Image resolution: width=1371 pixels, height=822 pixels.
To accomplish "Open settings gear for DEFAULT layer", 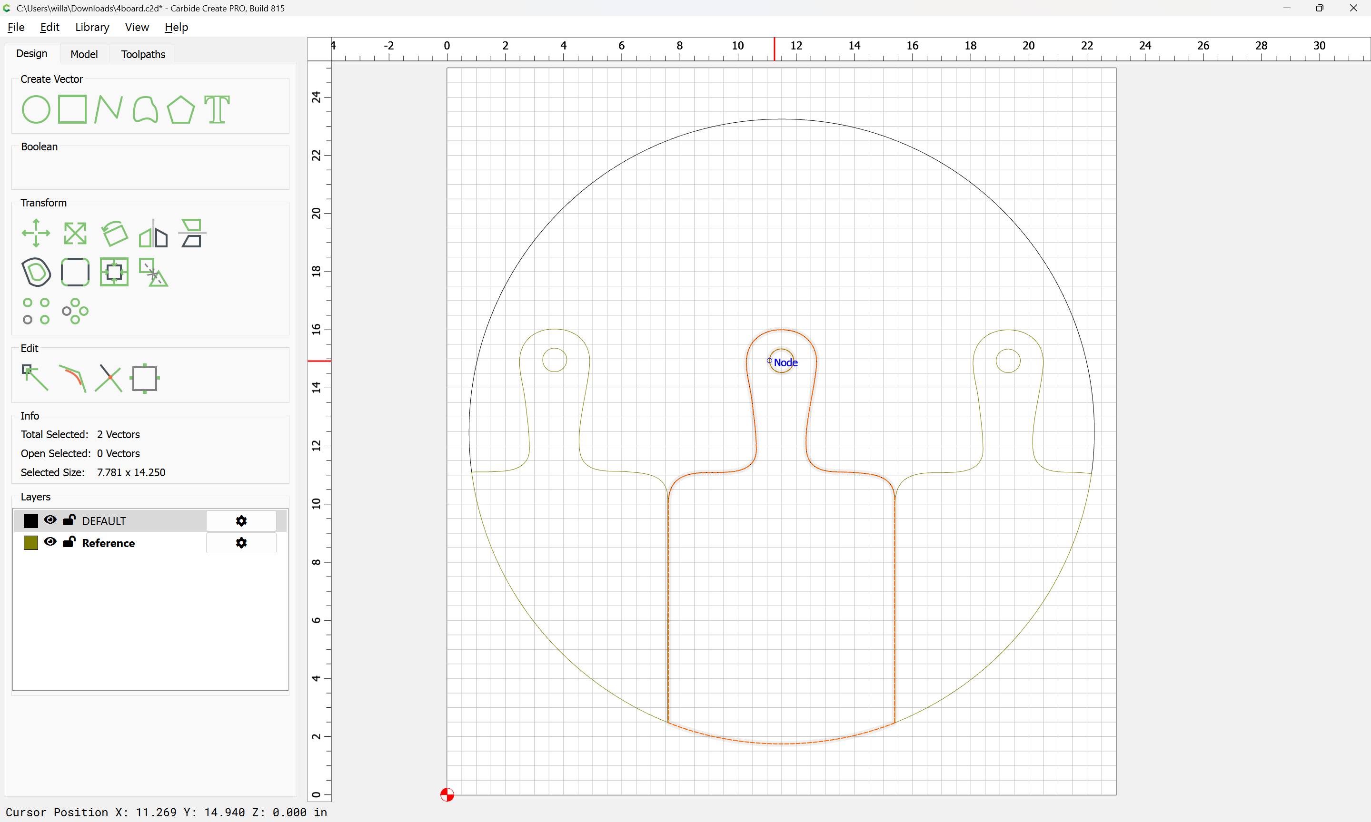I will point(241,521).
